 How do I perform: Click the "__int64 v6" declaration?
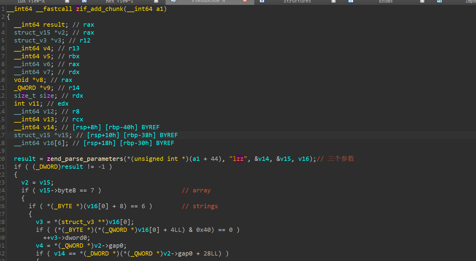tap(34, 64)
